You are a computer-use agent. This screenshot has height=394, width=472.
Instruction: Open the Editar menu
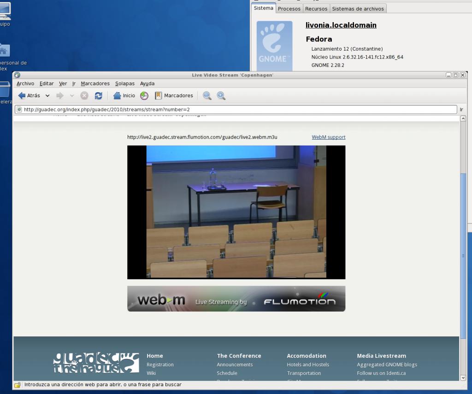[x=47, y=84]
